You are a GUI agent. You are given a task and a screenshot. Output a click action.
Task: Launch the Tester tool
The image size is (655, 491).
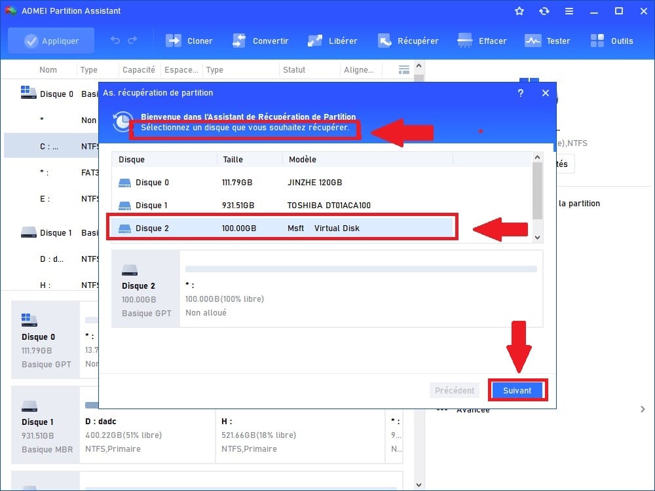[533, 41]
